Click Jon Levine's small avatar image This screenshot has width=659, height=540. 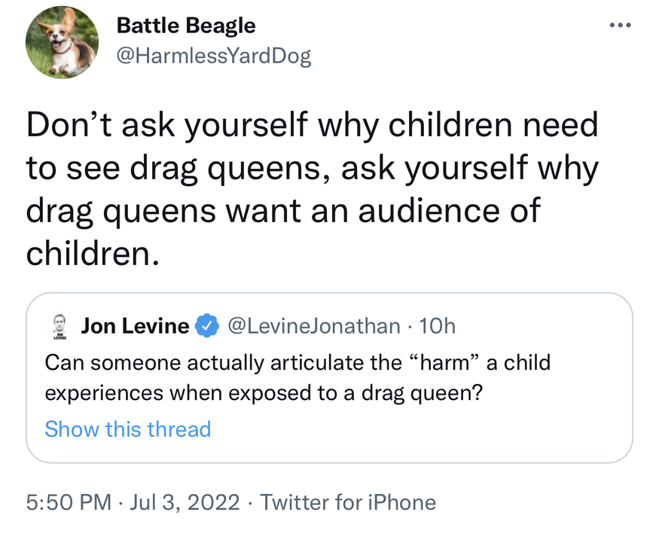click(58, 325)
